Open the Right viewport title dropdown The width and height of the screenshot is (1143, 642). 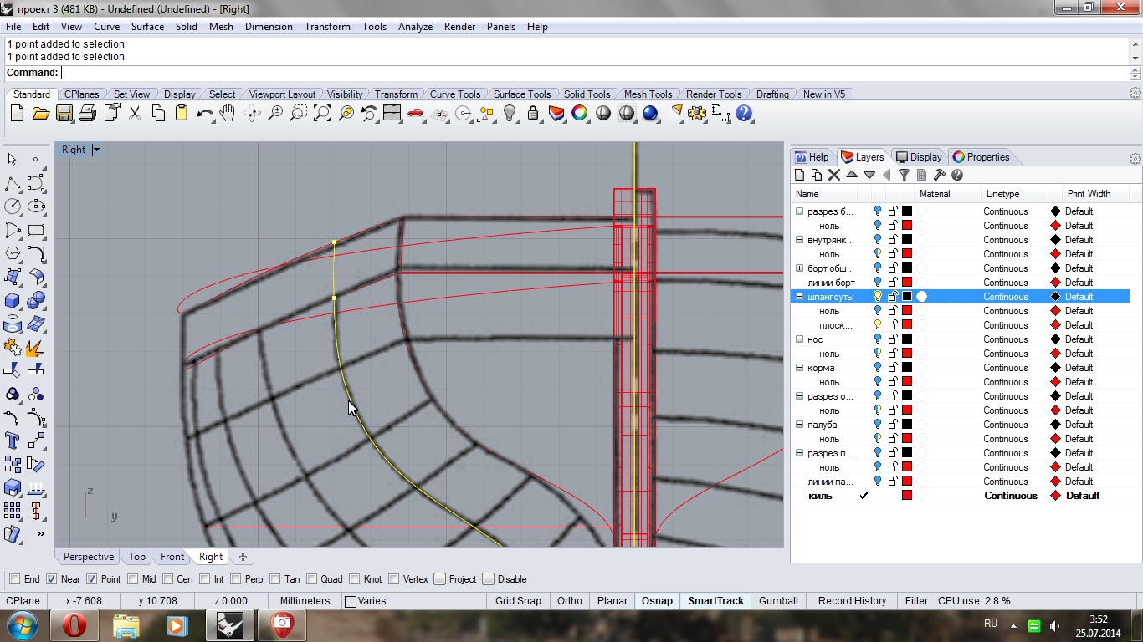coord(96,150)
